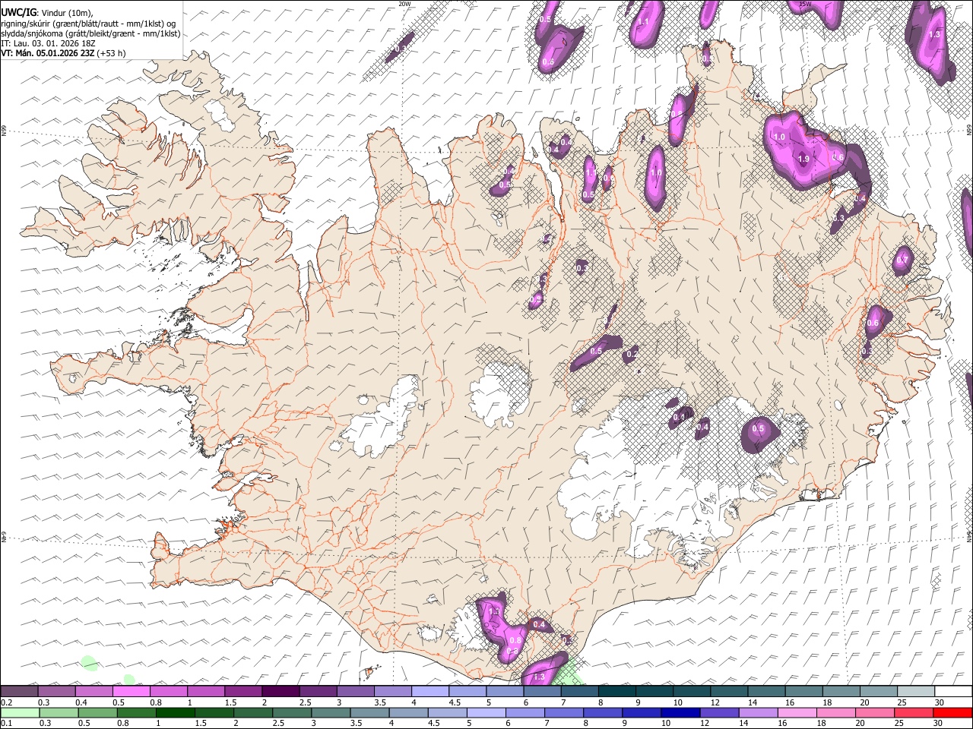Click the 0.2 precipitation value on the map
Screen dimensions: 973x729
tap(632, 354)
